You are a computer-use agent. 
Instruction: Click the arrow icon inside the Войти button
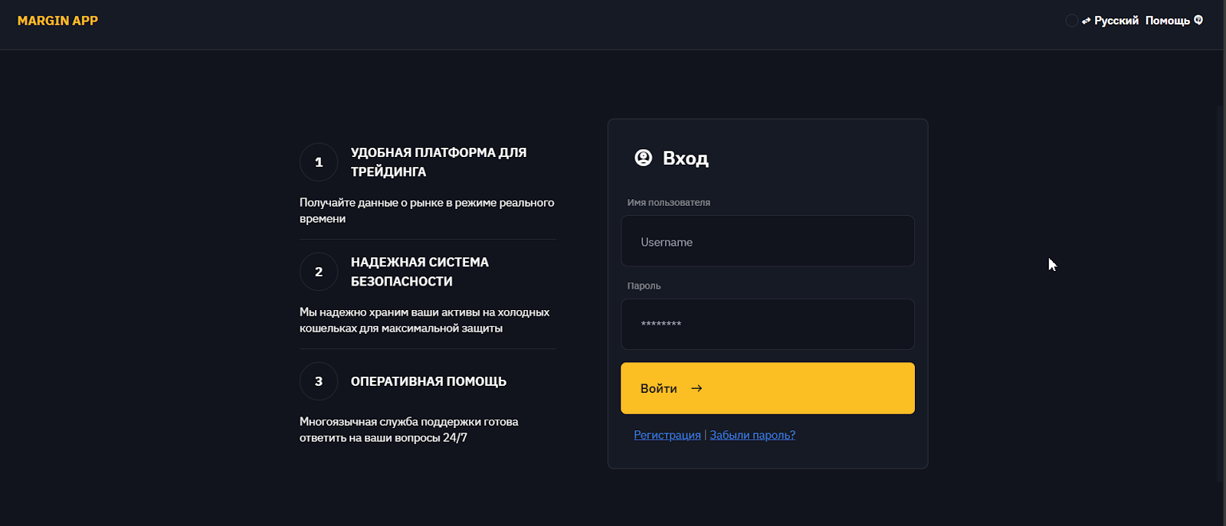697,388
